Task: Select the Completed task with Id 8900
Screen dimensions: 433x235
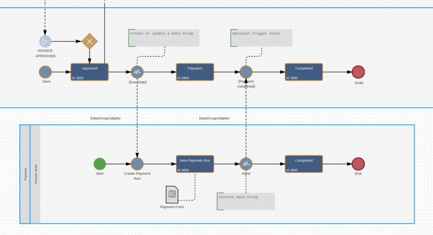Action: [304, 164]
